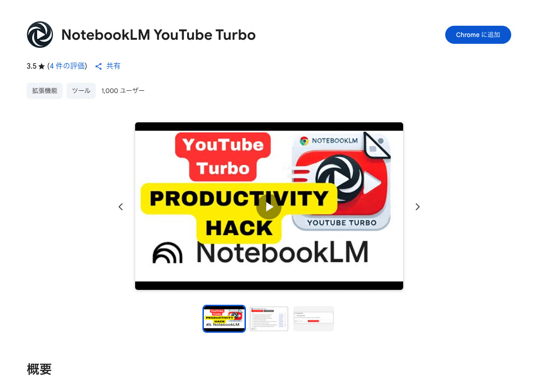Select the second screenshot thumbnail
This screenshot has width=560, height=391.
coord(269,319)
